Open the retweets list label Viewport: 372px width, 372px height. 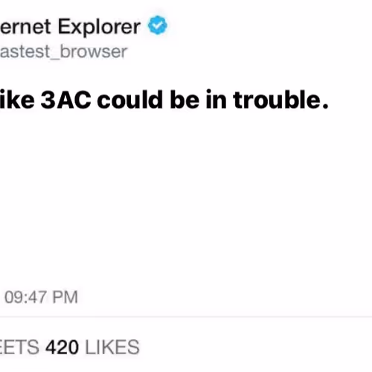[19, 347]
